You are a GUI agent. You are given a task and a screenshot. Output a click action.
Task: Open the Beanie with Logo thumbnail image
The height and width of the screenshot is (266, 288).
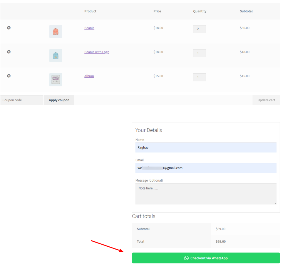56,55
